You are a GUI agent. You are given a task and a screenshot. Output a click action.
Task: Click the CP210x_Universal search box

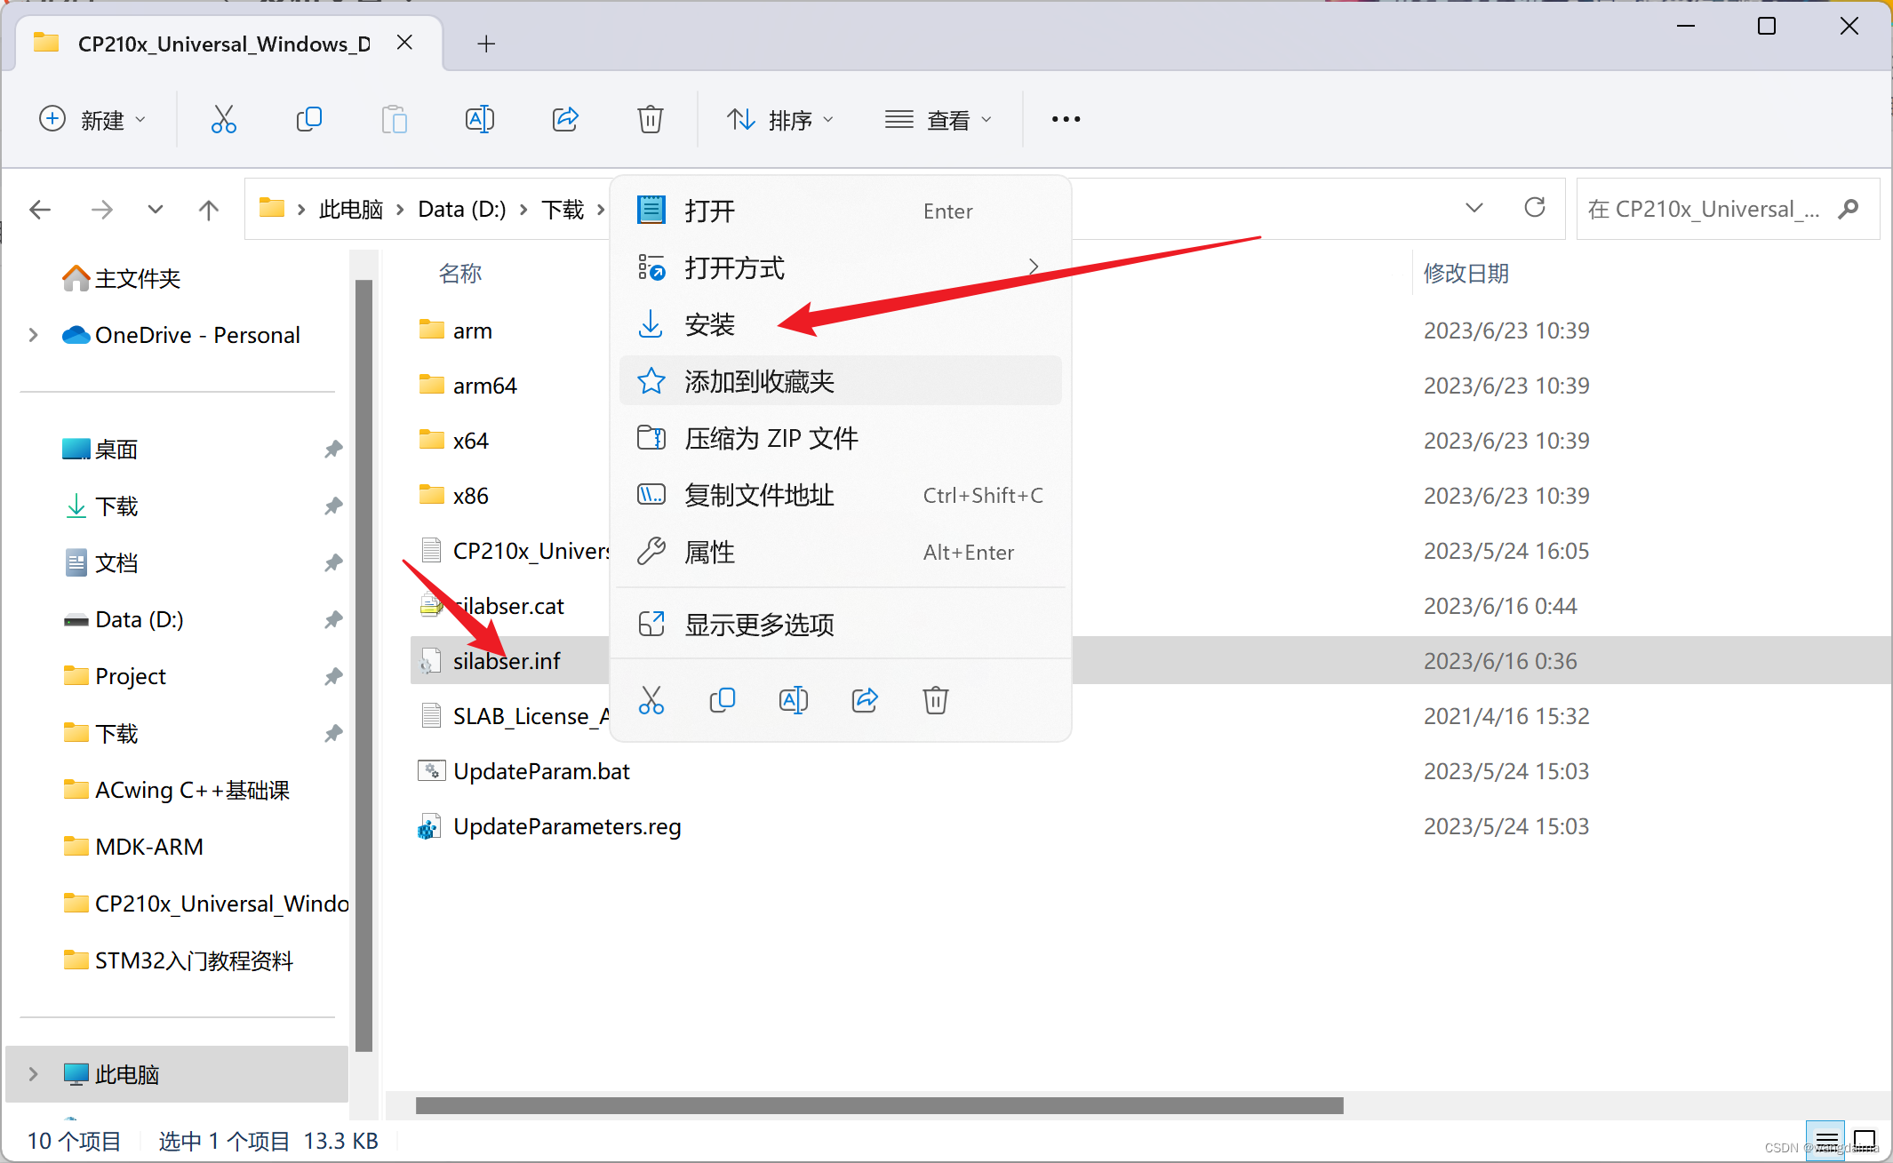(x=1706, y=209)
